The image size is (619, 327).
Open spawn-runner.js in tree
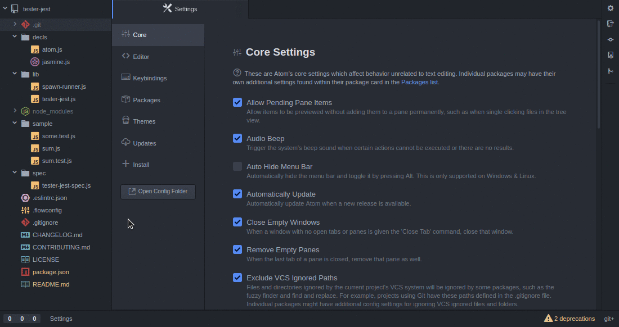coord(64,87)
